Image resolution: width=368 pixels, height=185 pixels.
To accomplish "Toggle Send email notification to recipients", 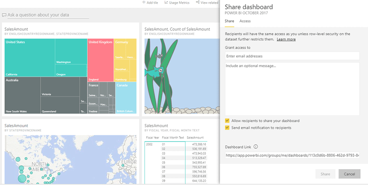I will click(x=227, y=128).
